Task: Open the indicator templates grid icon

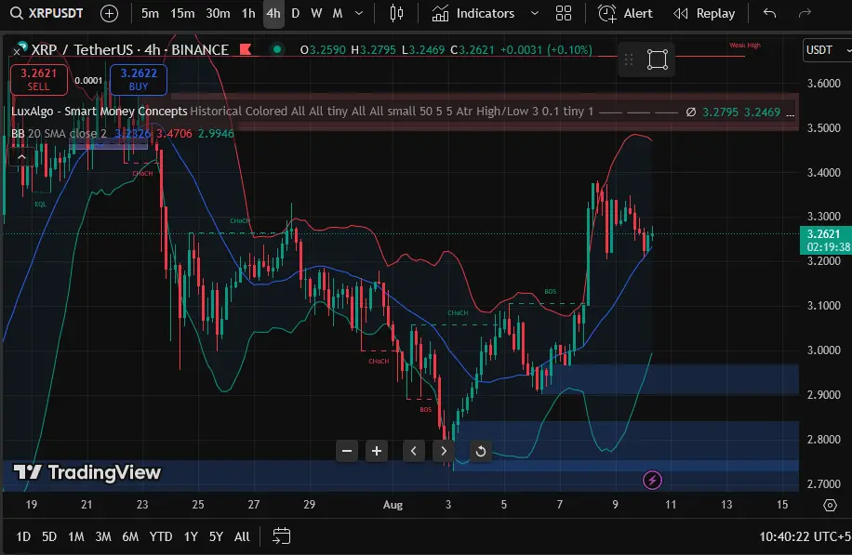Action: (564, 14)
